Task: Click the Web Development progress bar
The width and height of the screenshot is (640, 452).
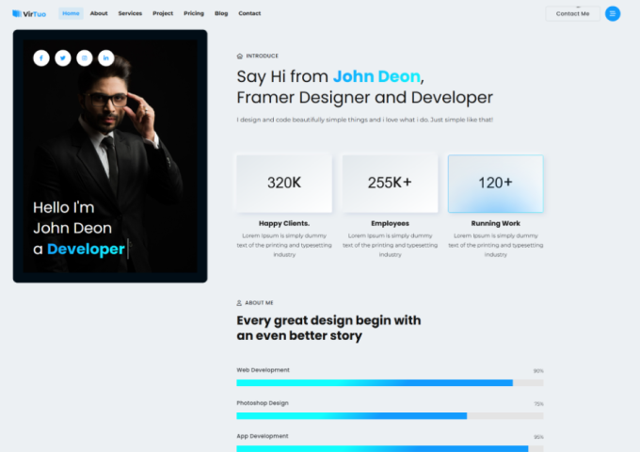Action: click(x=390, y=383)
